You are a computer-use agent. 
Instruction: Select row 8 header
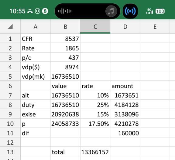click(x=10, y=105)
